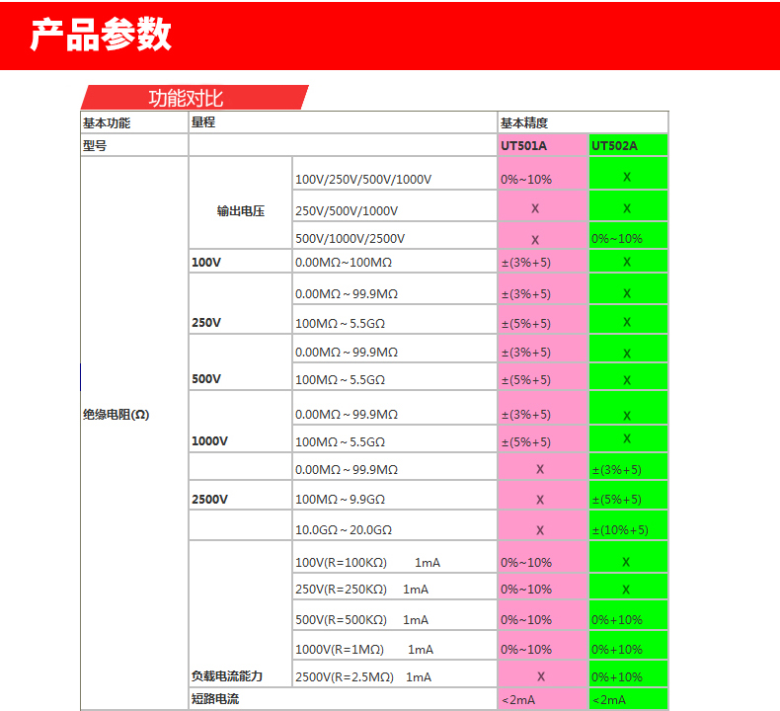Select 0%+10% in the 1000V(R=1MΩ) row
The width and height of the screenshot is (780, 711).
(x=617, y=650)
